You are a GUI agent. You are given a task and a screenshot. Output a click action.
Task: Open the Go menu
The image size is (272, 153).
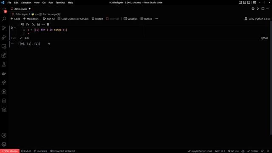[44, 3]
